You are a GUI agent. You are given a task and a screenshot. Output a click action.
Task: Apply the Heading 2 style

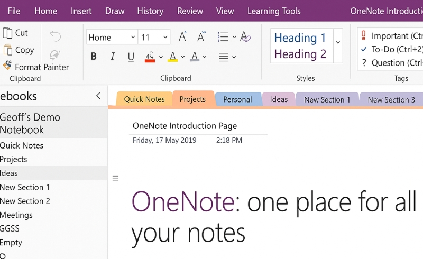[x=300, y=54]
